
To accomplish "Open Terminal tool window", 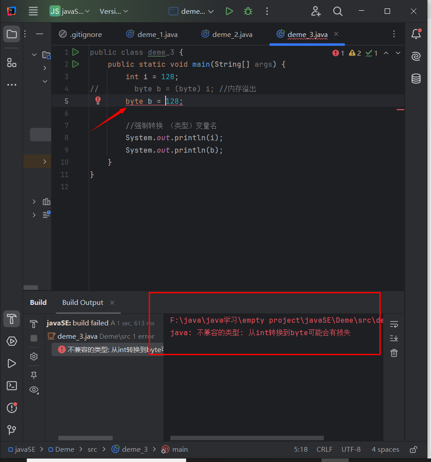I will click(12, 386).
